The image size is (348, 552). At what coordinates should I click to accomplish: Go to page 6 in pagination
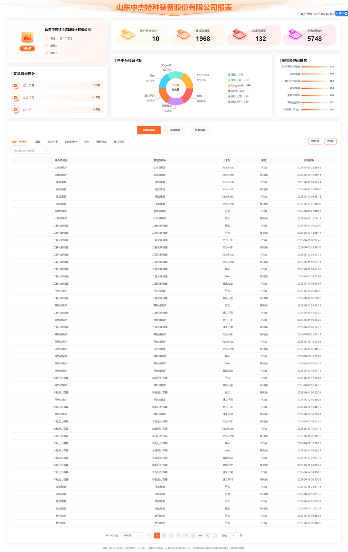(193, 535)
